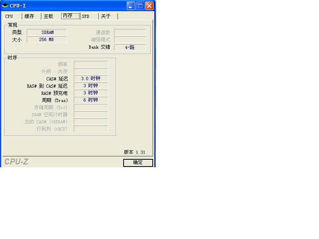Click the empty DRAM 空闲计时器 field
Viewport: 319px width, 239px height.
(x=91, y=114)
